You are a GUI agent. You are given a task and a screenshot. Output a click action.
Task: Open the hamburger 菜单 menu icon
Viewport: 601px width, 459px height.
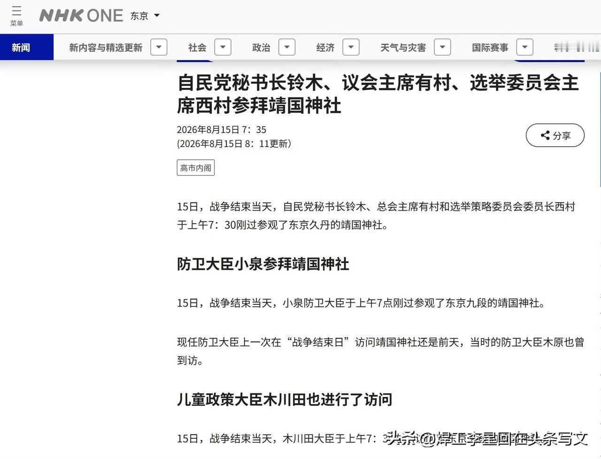pyautogui.click(x=16, y=16)
